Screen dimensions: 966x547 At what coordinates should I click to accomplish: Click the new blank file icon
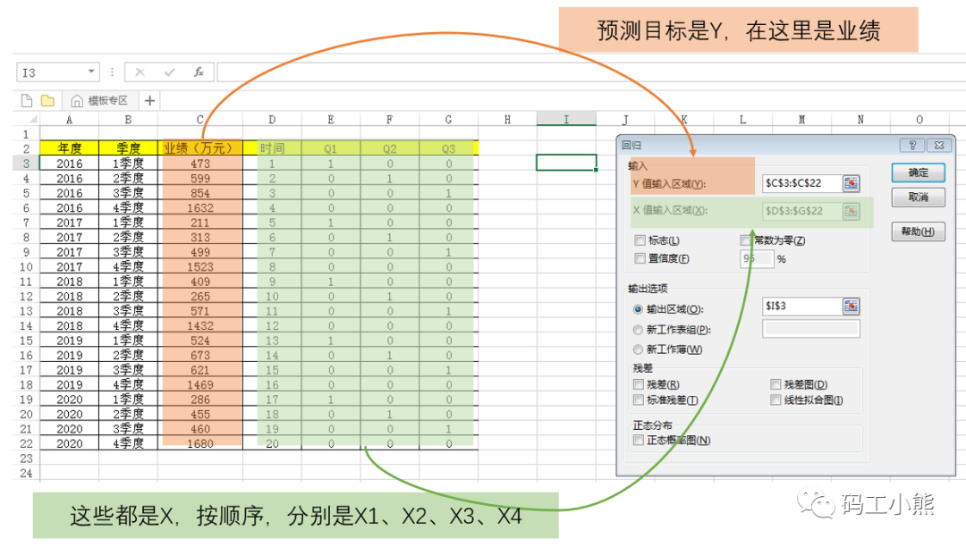[27, 99]
